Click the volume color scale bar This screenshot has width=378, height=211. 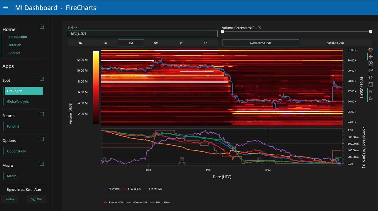(96, 87)
